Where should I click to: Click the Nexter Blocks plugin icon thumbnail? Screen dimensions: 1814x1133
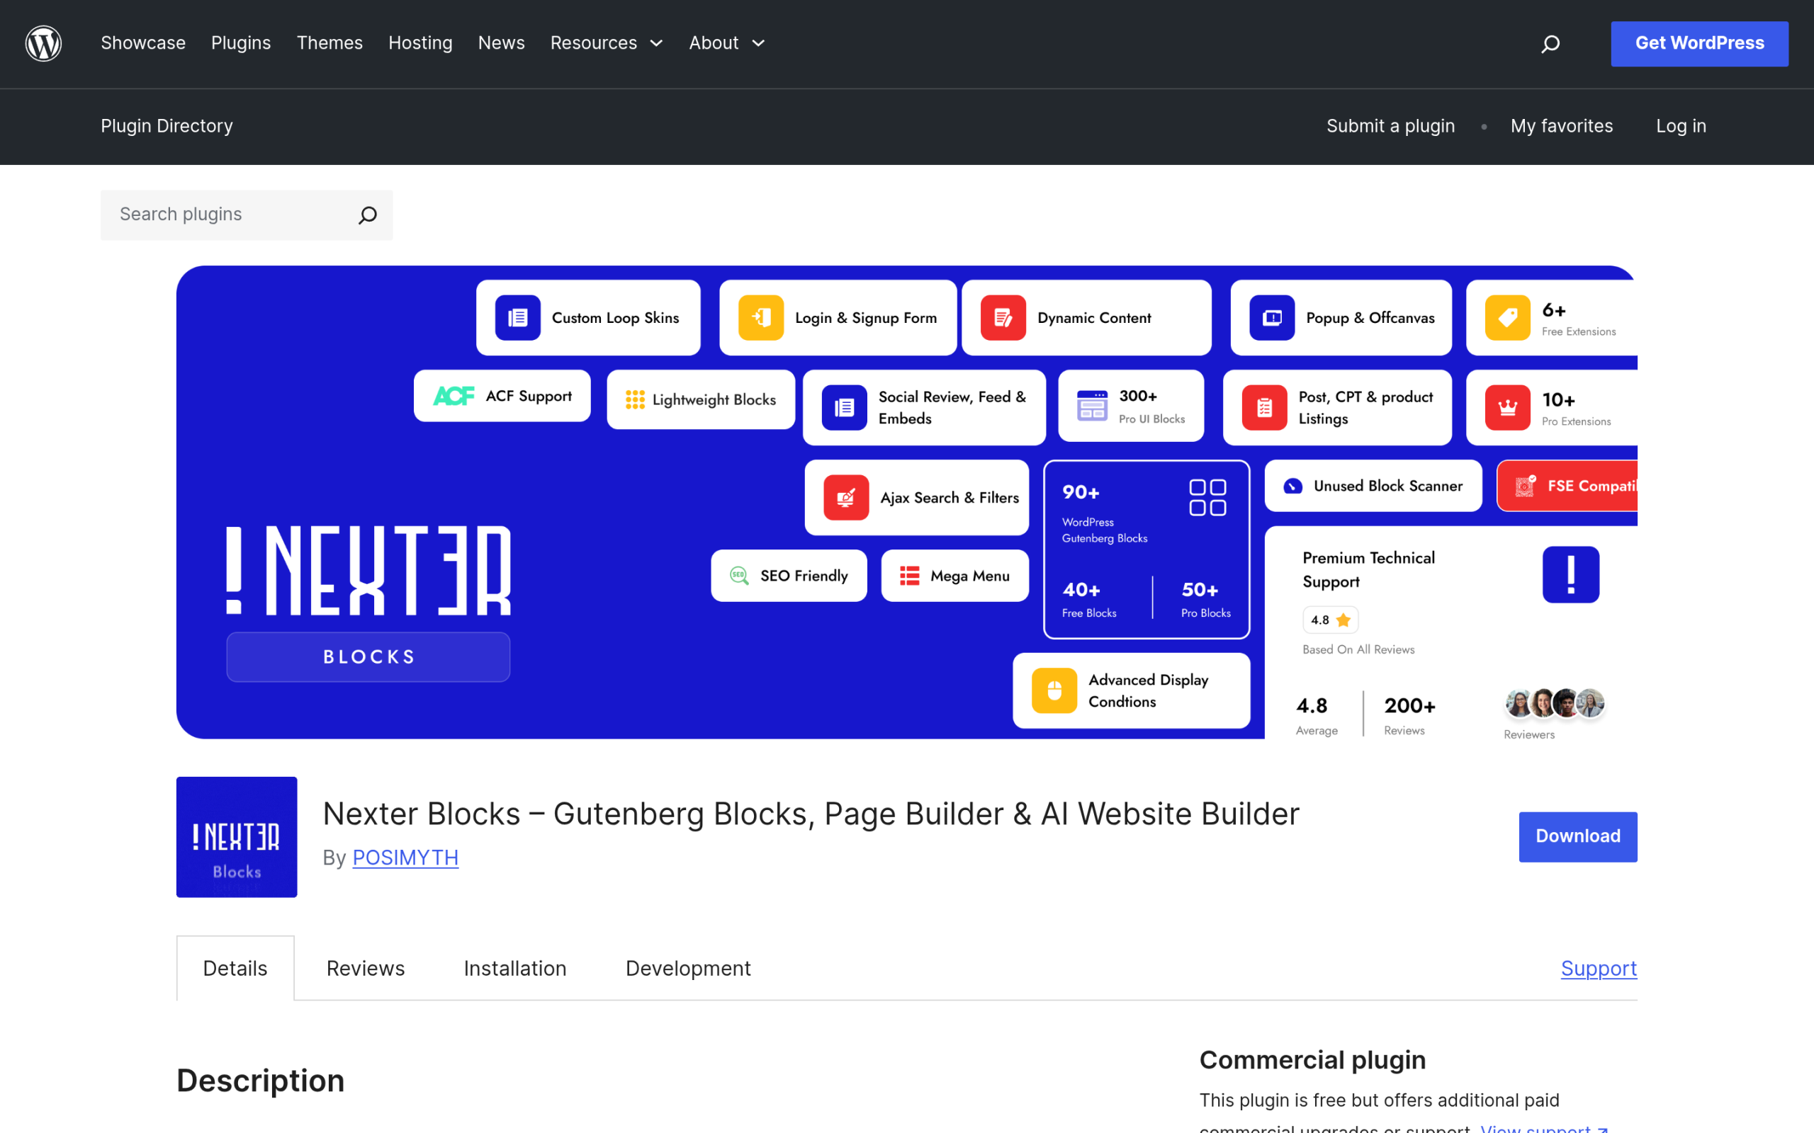[237, 837]
